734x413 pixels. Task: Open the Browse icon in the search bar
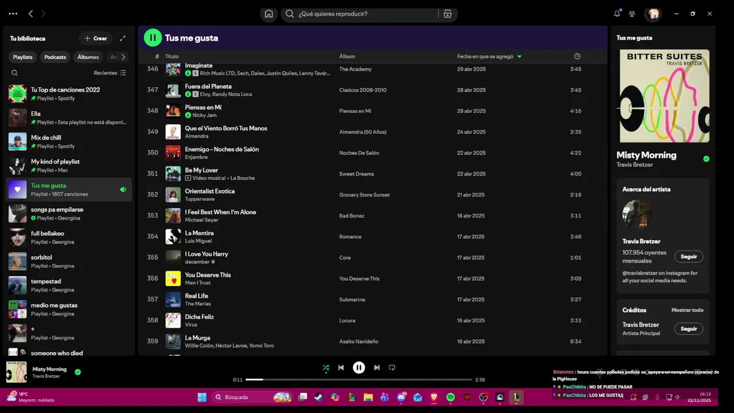(x=448, y=14)
